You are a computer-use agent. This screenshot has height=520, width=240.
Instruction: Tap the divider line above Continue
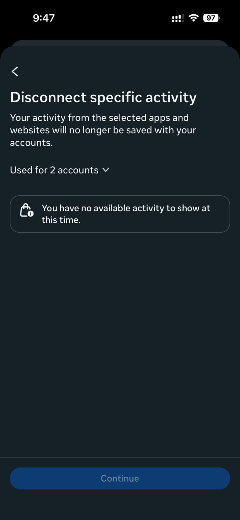(x=120, y=457)
